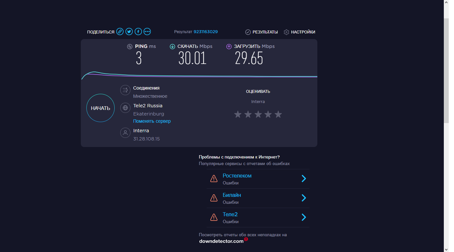Expand the Теле2 outage chevron
Screen dimensions: 454x252
[304, 217]
